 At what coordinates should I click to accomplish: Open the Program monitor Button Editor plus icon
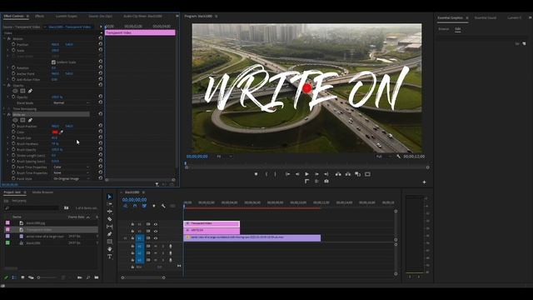(x=424, y=182)
